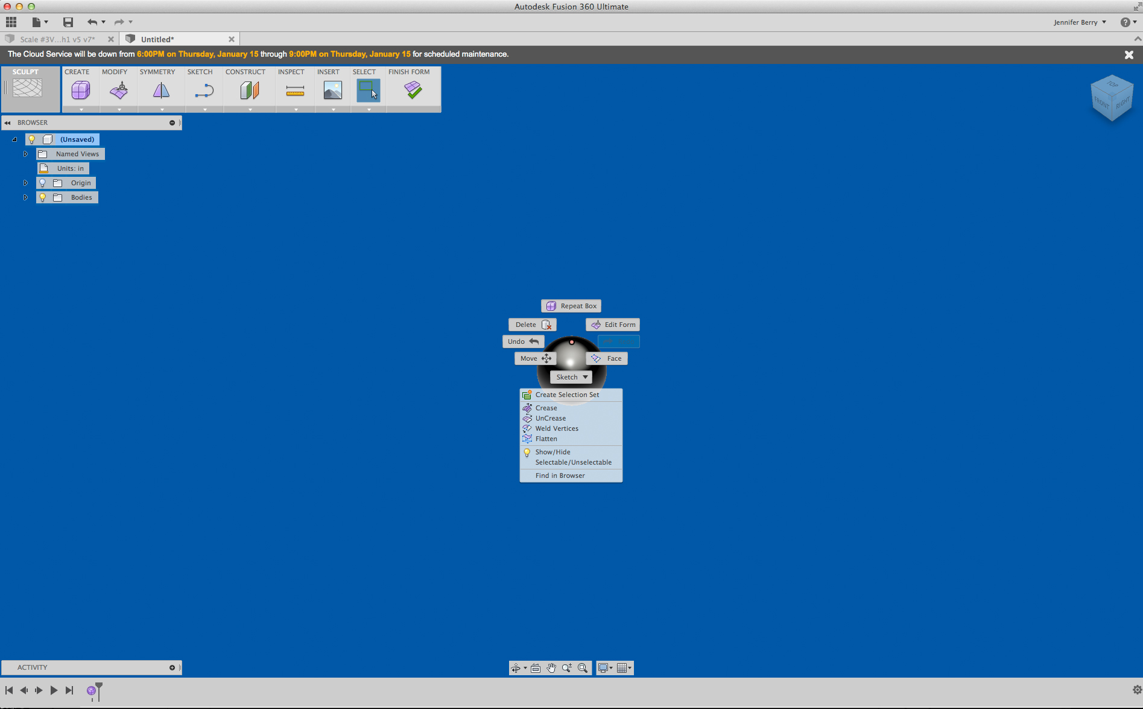Screen dimensions: 1143x709
Task: Click the Grid and Snaps icon
Action: click(622, 668)
